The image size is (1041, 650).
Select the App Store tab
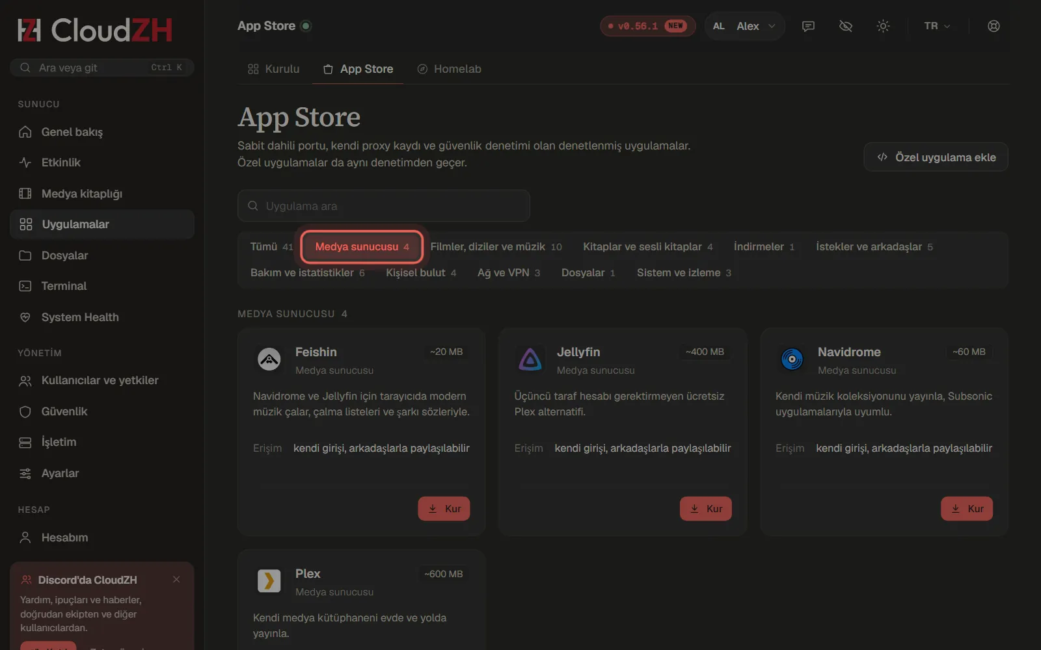tap(358, 69)
